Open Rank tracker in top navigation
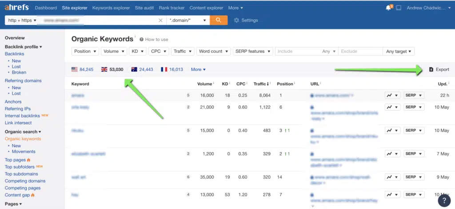This screenshot has height=209, width=455. (172, 8)
